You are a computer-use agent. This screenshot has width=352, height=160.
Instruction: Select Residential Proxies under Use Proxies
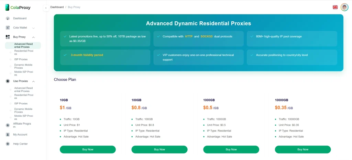coord(23,96)
